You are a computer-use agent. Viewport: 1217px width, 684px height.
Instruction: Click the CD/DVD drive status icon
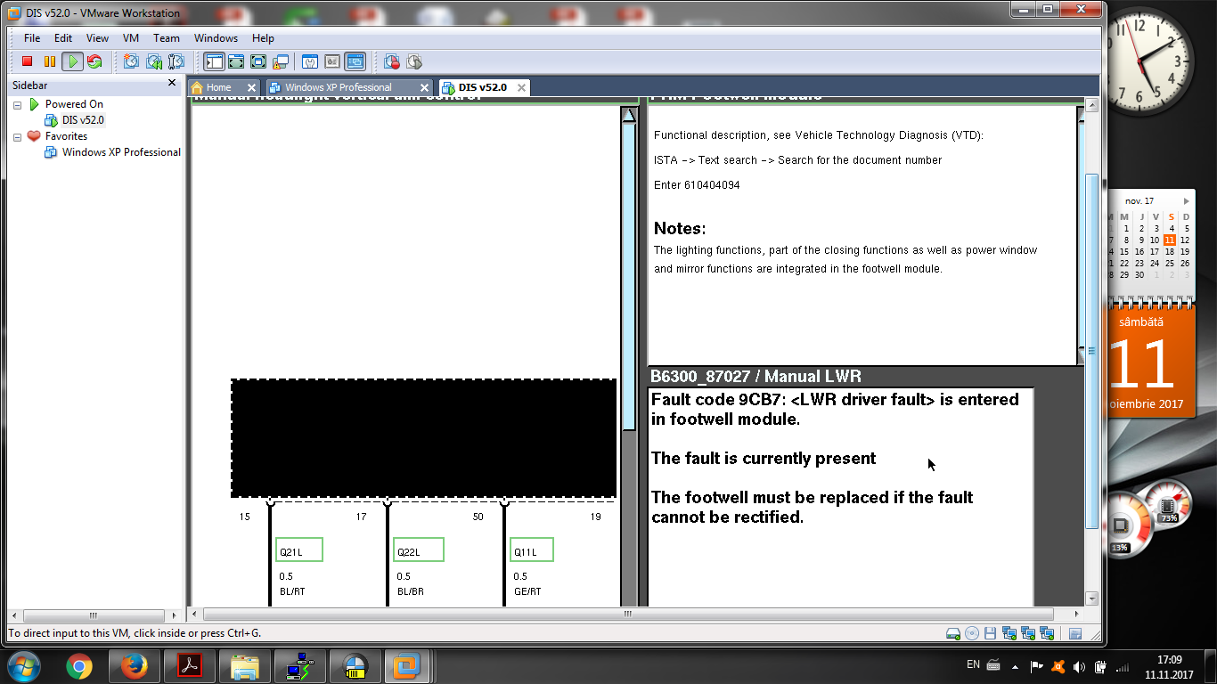(x=972, y=633)
